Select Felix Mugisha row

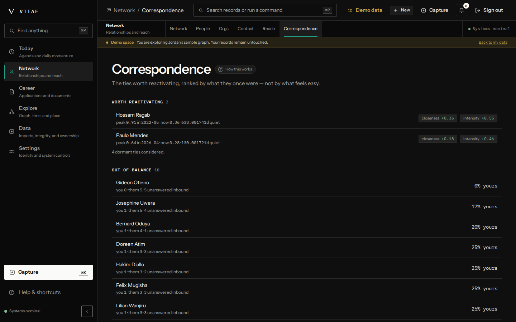[307, 289]
